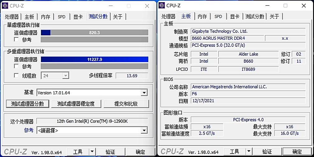Screen dimensions: 314x157
Task: Switch to 主板 tab in left window
Action: tap(30, 17)
